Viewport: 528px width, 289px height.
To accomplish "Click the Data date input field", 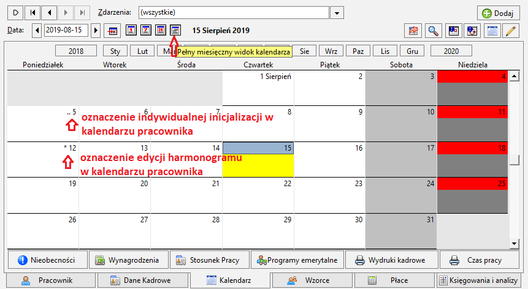I will 66,30.
